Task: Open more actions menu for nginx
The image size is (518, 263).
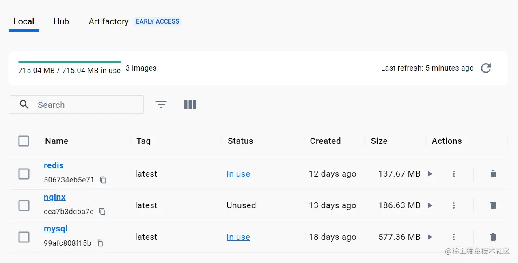Action: pos(454,205)
